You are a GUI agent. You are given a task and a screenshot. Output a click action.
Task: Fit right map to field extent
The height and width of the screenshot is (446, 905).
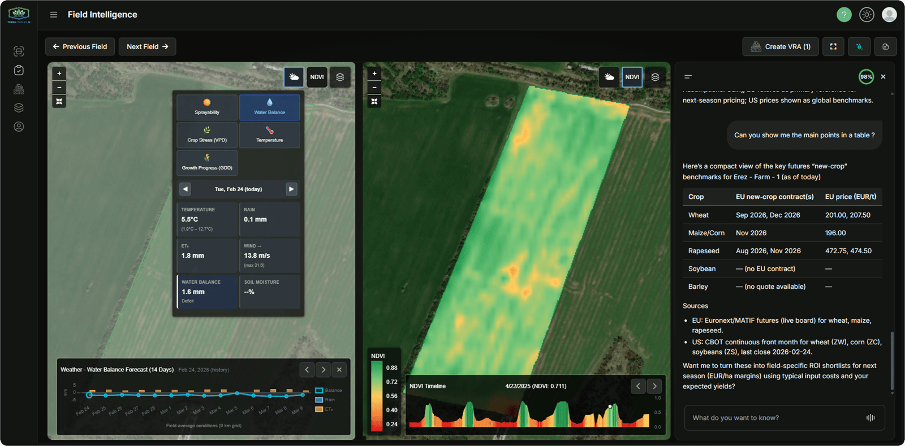(x=374, y=102)
